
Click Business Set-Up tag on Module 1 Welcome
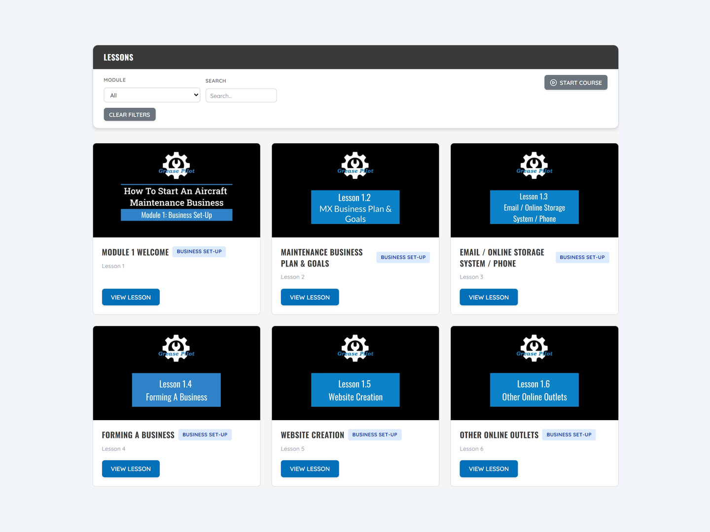point(199,252)
